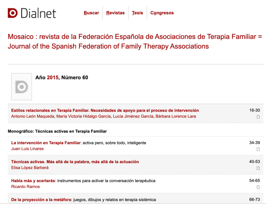Image resolution: width=266 pixels, height=204 pixels.
Task: Click the Dialnet logo
Action: [x=32, y=13]
